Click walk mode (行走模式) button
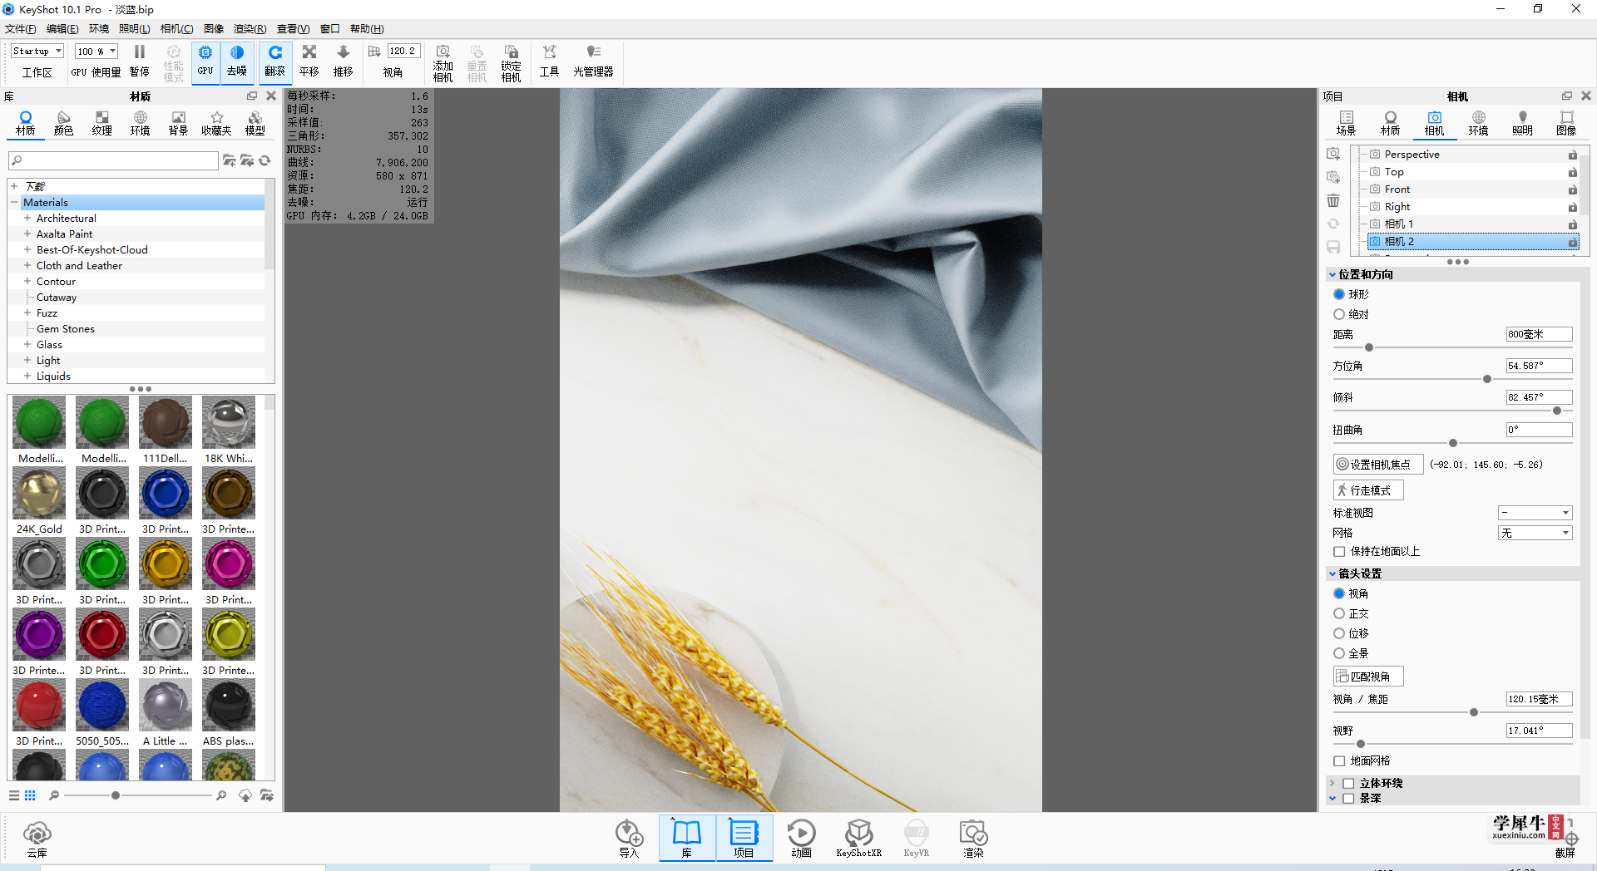This screenshot has height=871, width=1597. click(x=1368, y=490)
